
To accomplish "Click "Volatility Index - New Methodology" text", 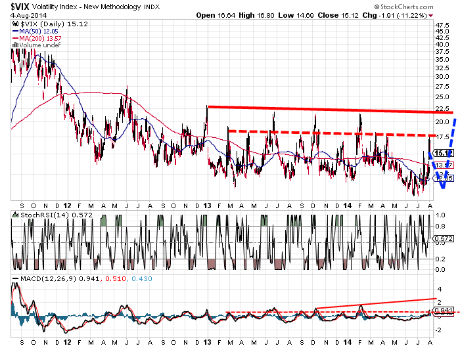I will pyautogui.click(x=86, y=7).
